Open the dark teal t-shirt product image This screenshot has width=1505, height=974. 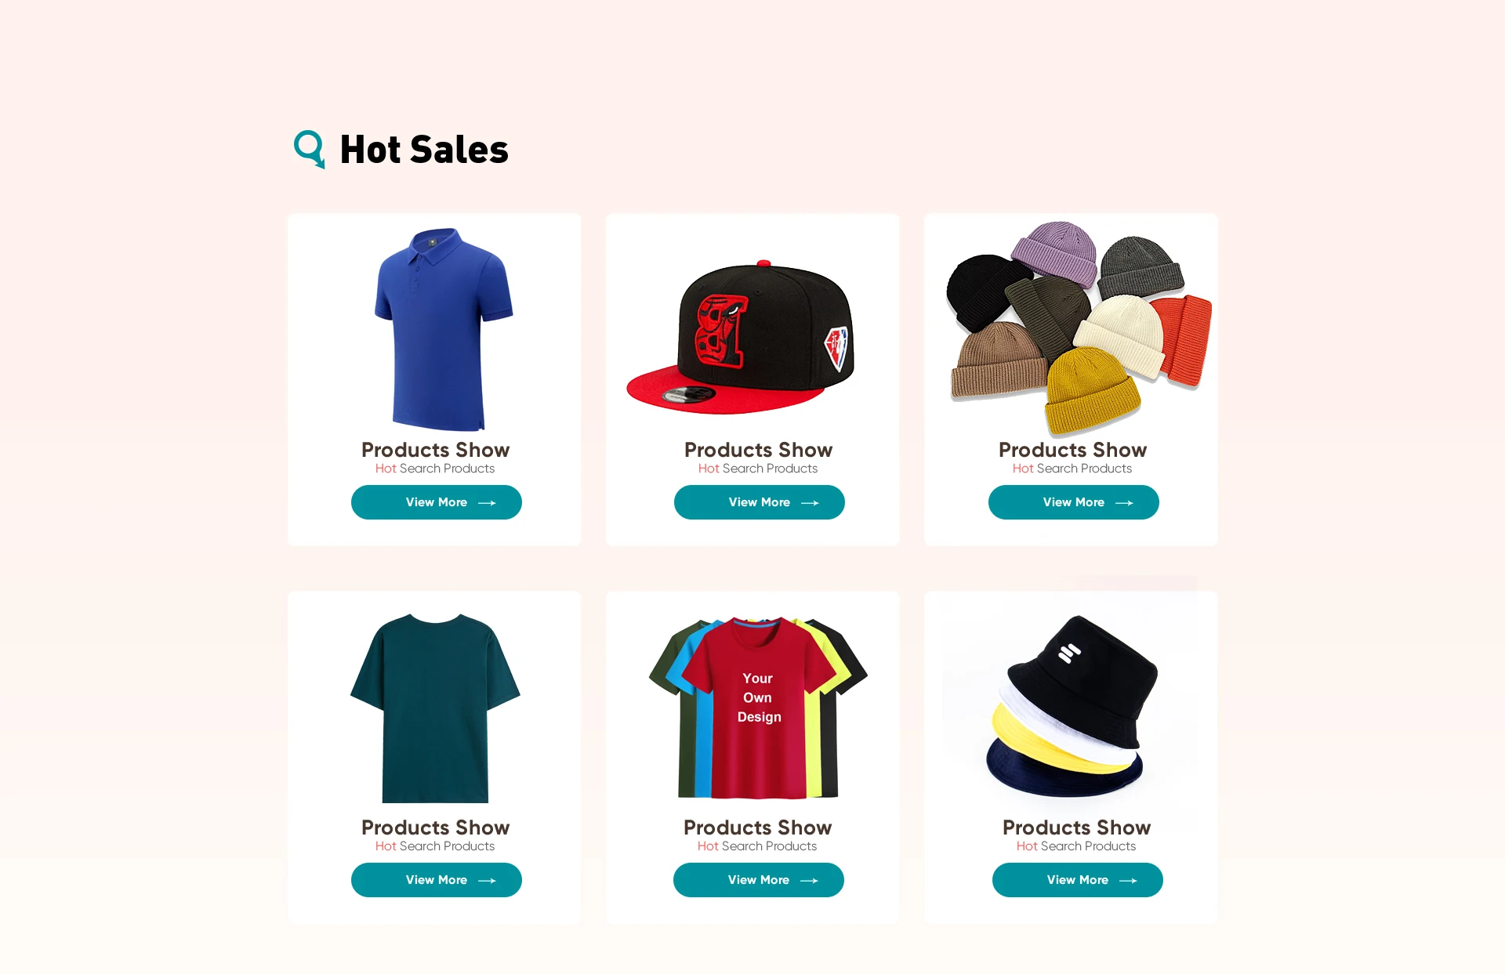[x=435, y=708]
